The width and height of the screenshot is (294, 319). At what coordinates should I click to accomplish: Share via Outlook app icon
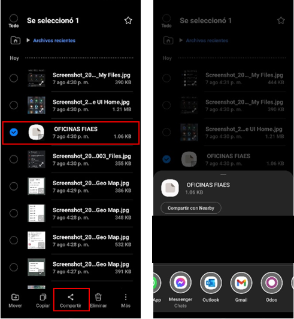[211, 283]
